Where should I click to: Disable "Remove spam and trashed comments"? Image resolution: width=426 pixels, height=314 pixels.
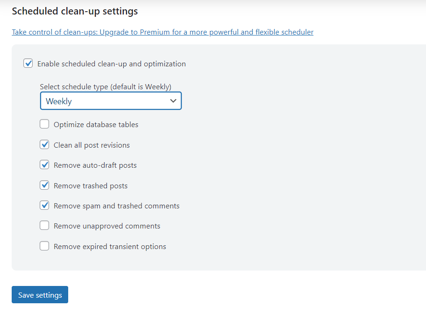coord(44,205)
